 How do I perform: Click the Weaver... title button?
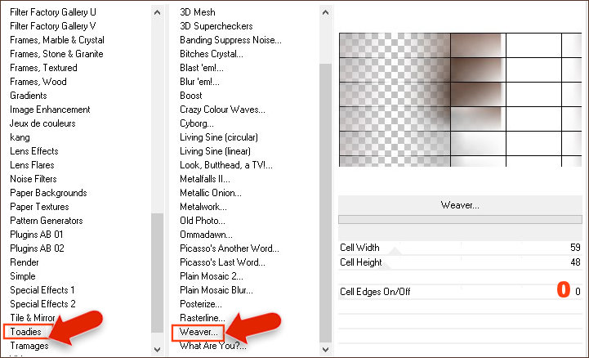[x=460, y=205]
